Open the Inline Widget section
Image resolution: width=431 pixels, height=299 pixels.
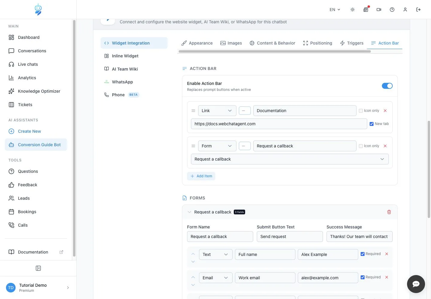click(x=134, y=56)
